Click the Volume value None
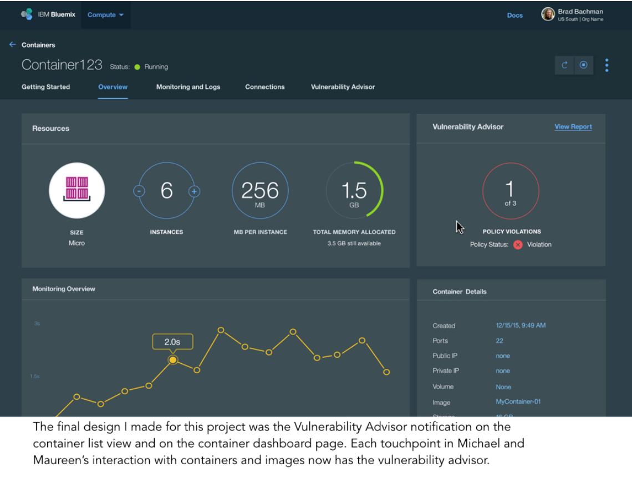Screen dimensions: 632x488 click(x=503, y=387)
